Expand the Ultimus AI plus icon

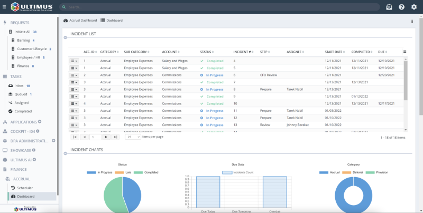tap(34, 159)
